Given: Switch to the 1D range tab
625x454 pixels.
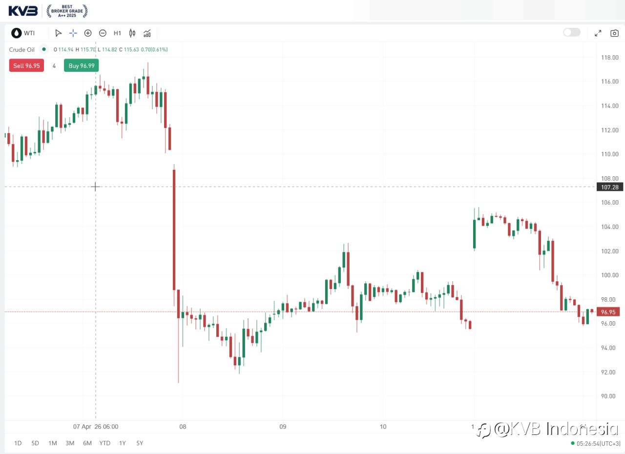Looking at the screenshot, I should [x=18, y=443].
